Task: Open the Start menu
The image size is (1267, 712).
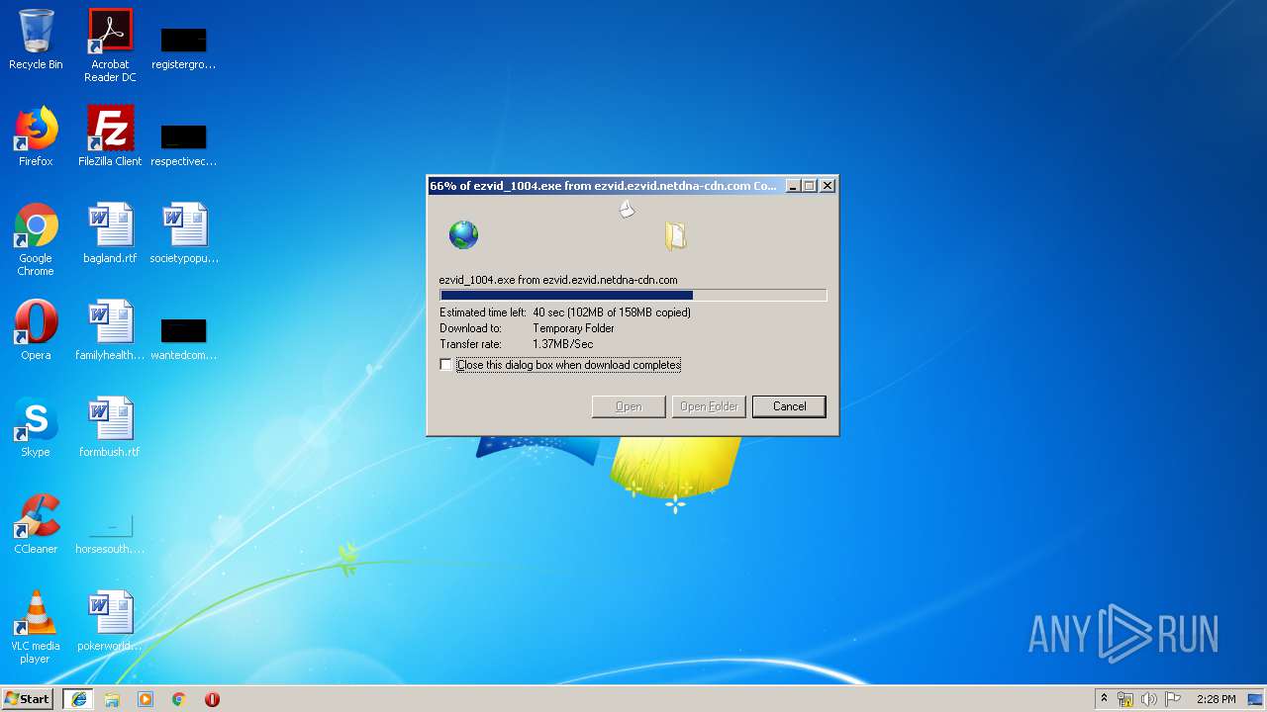Action: 28,699
